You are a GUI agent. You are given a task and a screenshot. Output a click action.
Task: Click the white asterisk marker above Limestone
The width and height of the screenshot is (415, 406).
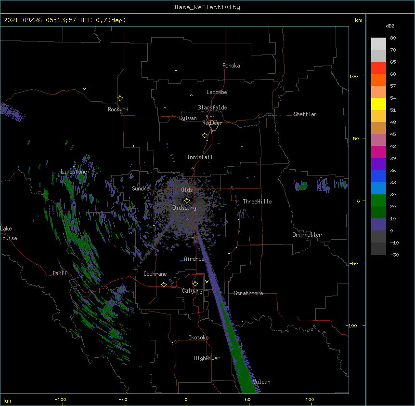(x=74, y=167)
